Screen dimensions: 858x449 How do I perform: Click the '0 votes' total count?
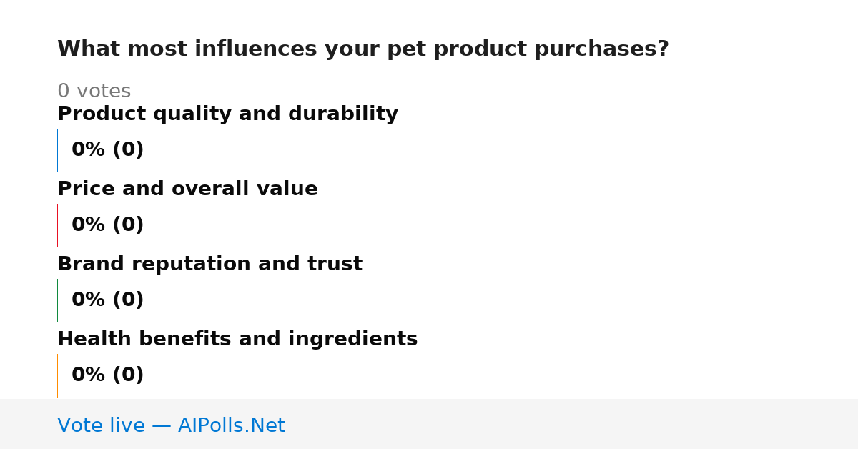click(94, 92)
